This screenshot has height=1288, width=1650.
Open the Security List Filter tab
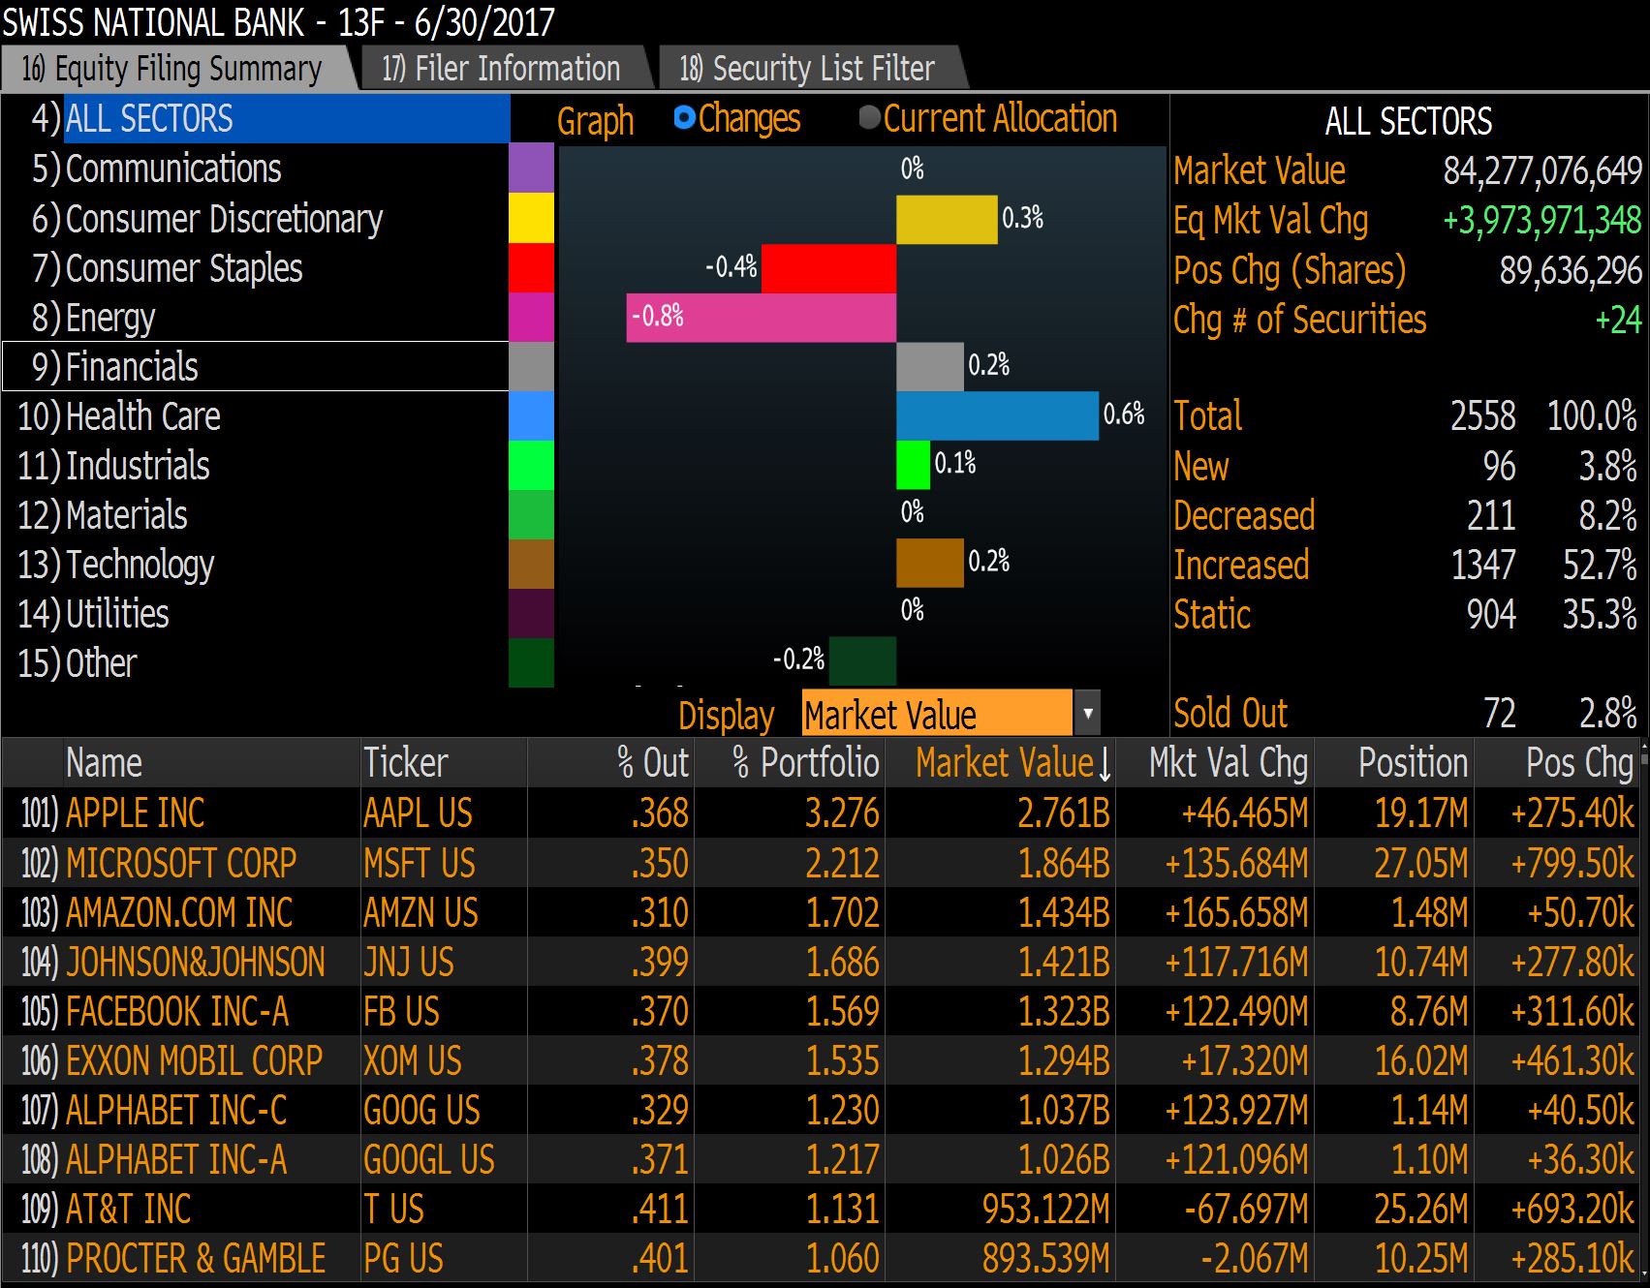pyautogui.click(x=807, y=69)
